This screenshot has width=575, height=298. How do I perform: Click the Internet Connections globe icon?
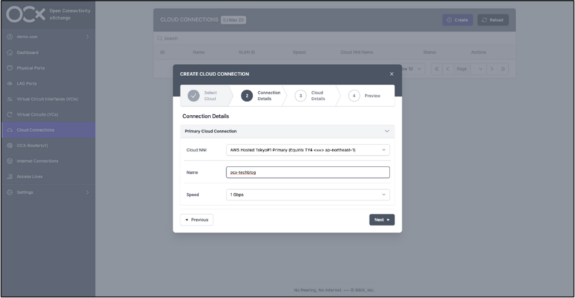(x=10, y=161)
